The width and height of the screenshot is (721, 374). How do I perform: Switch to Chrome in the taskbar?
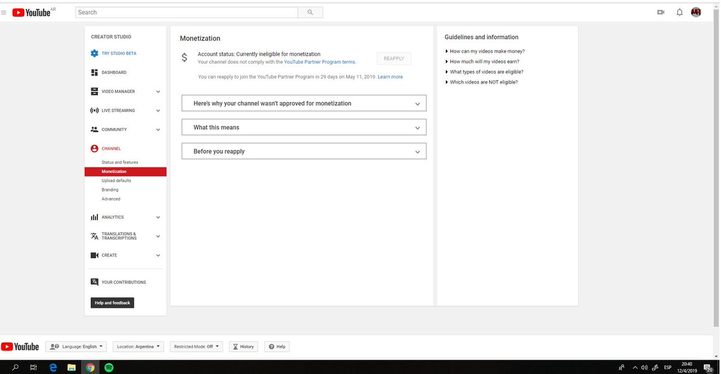90,367
